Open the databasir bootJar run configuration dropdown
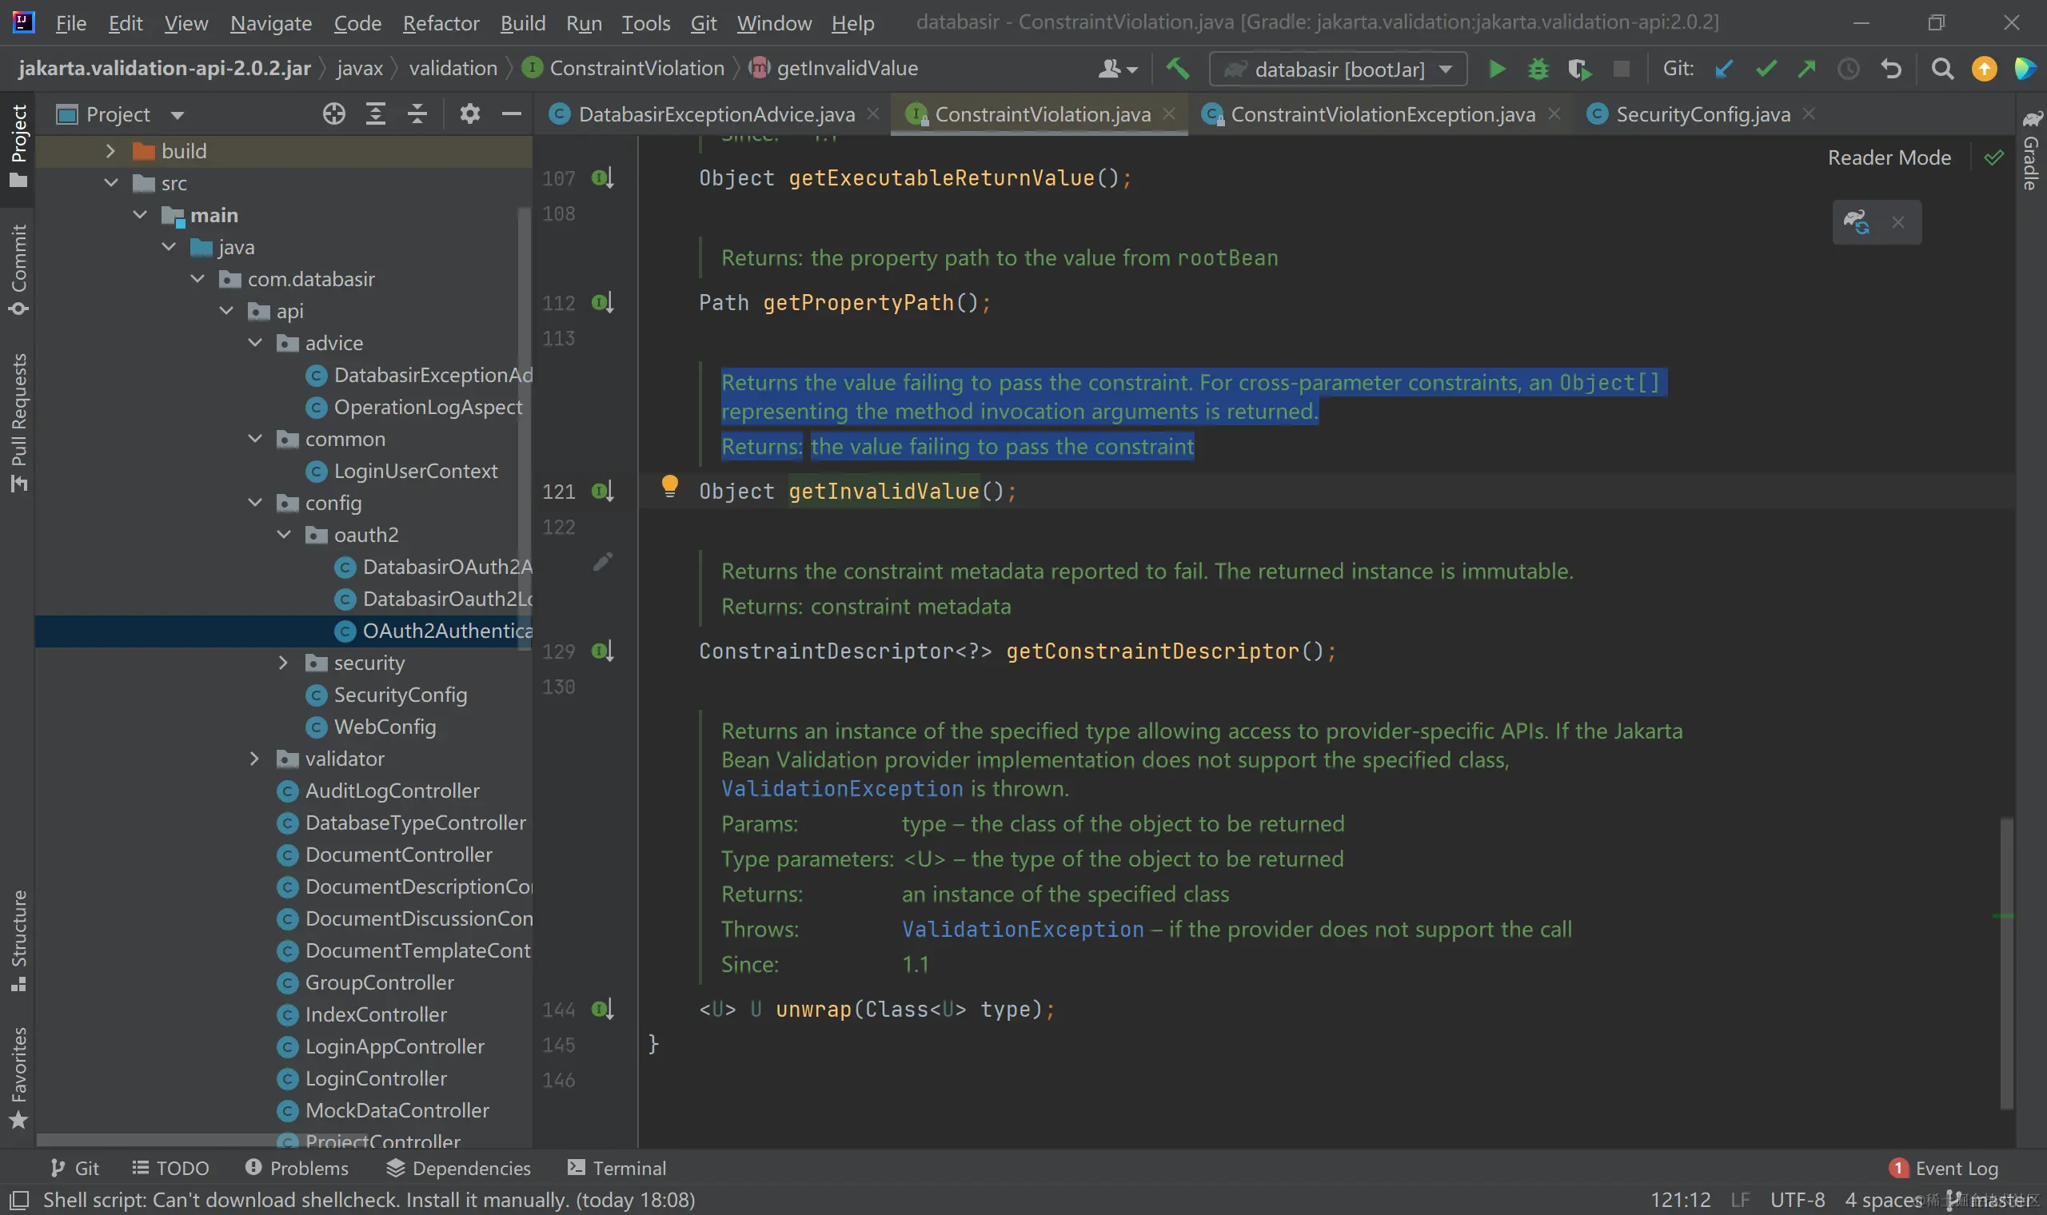 (1338, 69)
